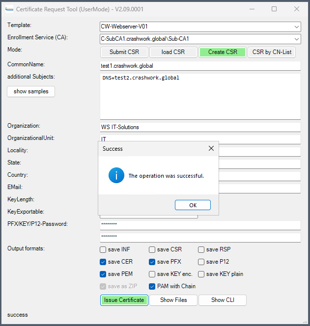The height and width of the screenshot is (326, 310).
Task: Enable the save CSR checkbox
Action: 152,249
